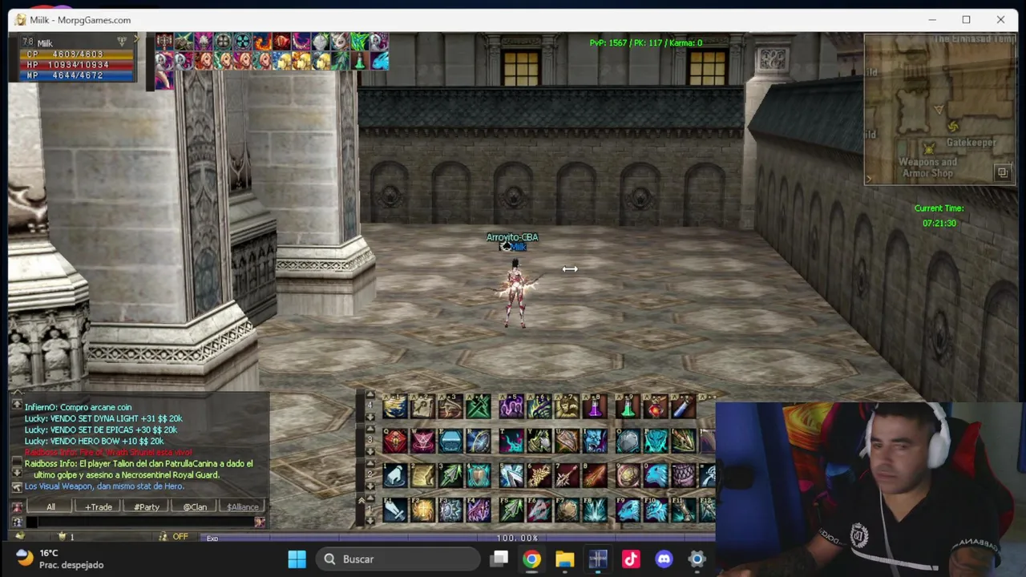This screenshot has height=577, width=1026.
Task: Expand the shortcut bars with the double chevron
Action: tap(362, 500)
